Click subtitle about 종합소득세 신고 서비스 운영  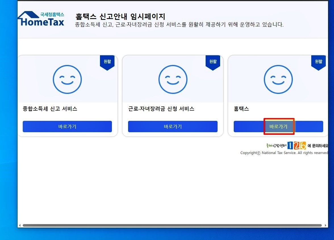point(179,25)
